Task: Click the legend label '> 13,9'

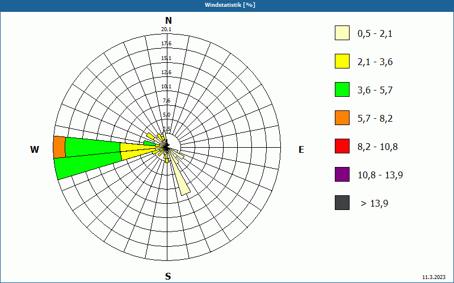Action: [375, 204]
